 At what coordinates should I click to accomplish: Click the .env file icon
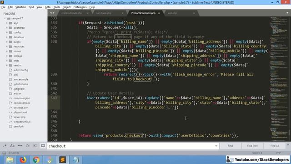(10, 75)
